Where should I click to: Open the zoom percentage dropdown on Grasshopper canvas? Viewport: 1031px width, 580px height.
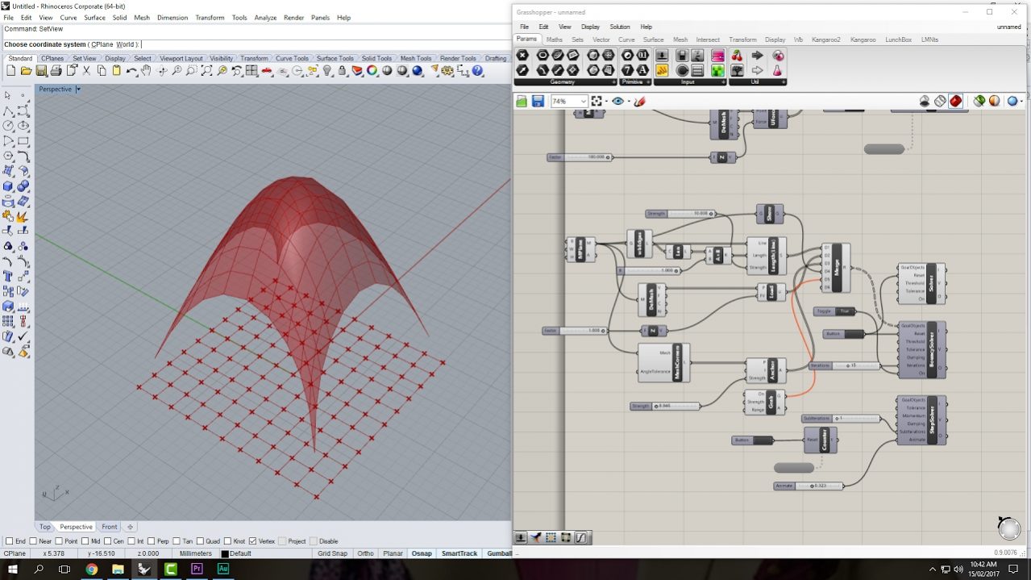point(569,101)
